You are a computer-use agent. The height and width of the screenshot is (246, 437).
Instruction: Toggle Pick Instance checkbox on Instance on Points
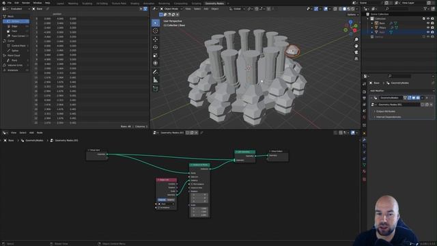pos(192,184)
